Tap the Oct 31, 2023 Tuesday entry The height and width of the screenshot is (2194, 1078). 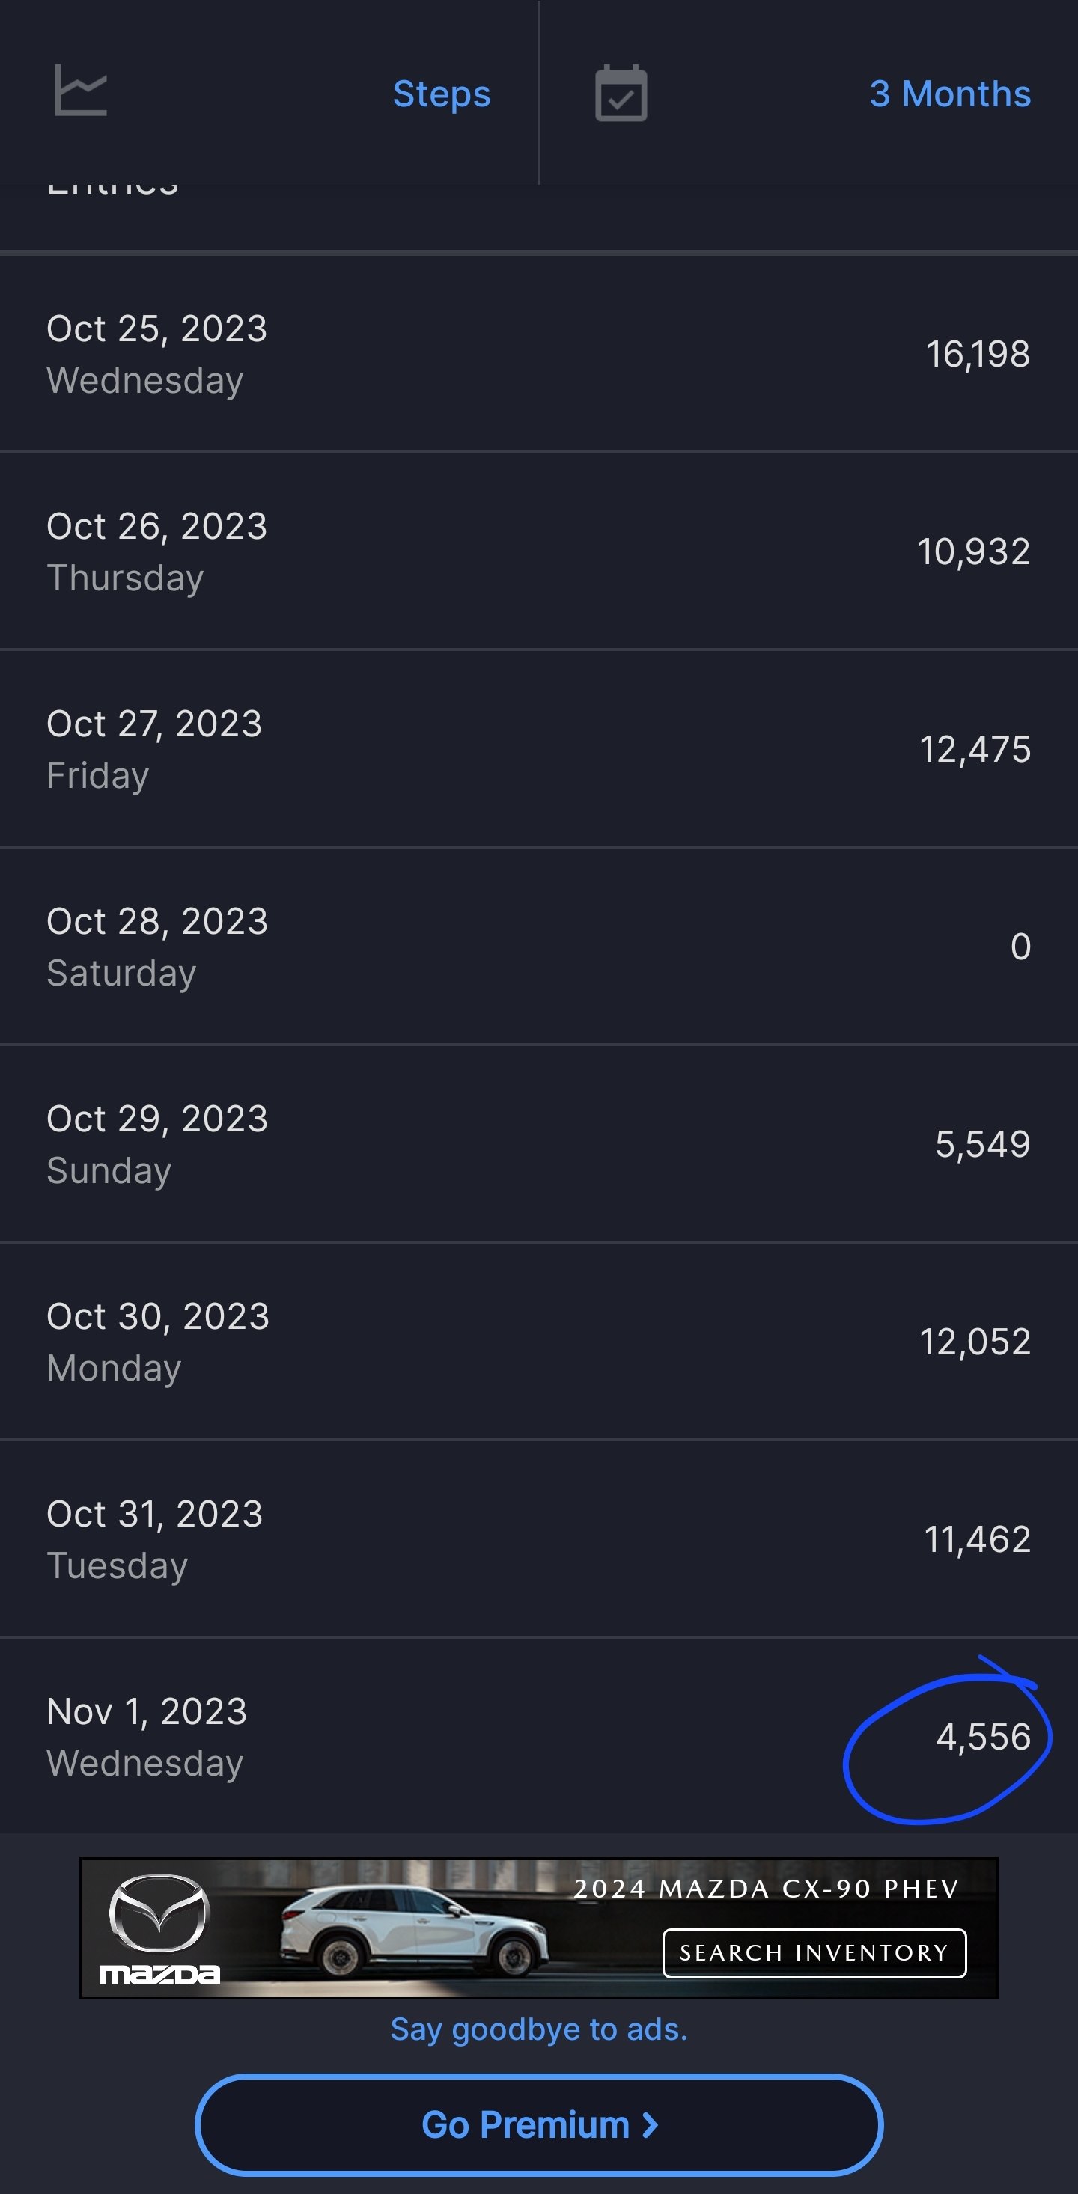(x=538, y=1539)
